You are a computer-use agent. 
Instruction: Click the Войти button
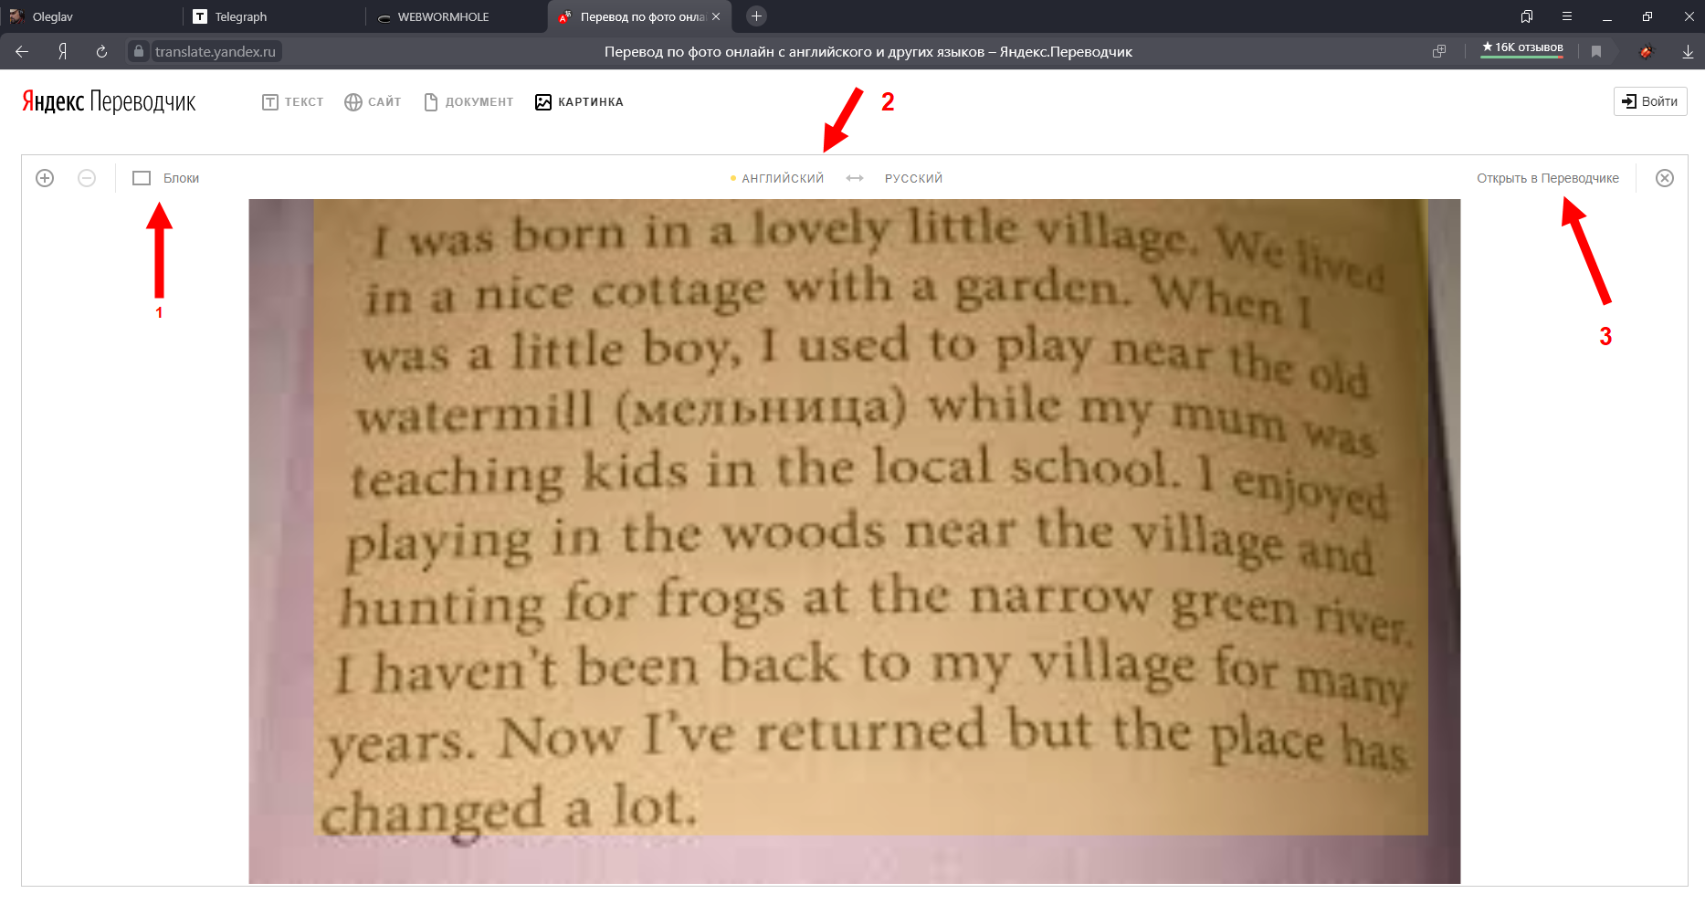point(1650,101)
